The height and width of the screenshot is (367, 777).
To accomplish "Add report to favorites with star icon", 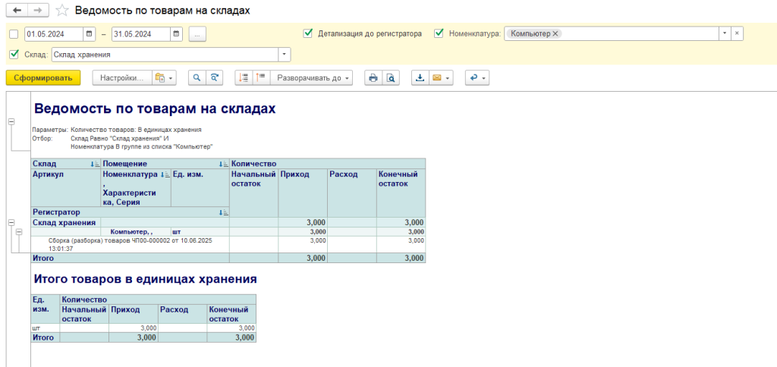I will pyautogui.click(x=63, y=11).
